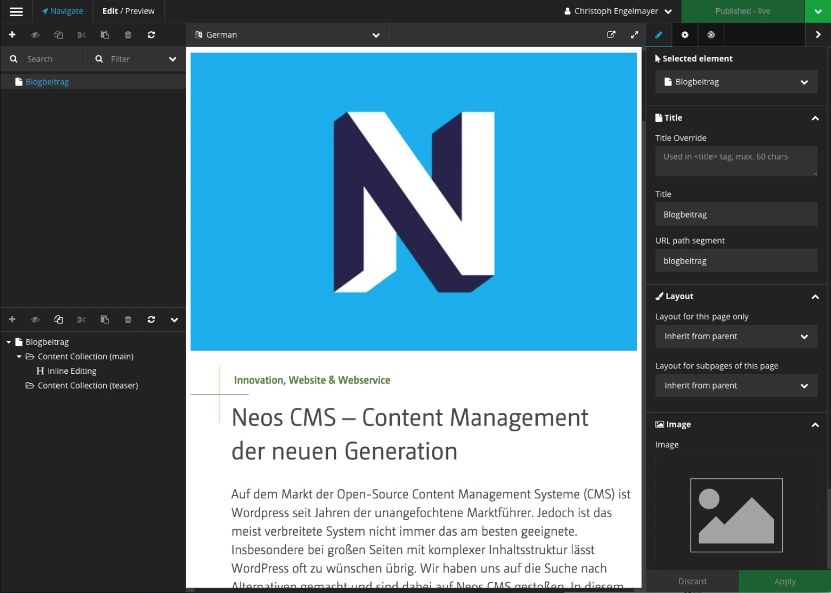The height and width of the screenshot is (593, 831).
Task: Click the inspector vertical scrollbar
Action: (x=828, y=529)
